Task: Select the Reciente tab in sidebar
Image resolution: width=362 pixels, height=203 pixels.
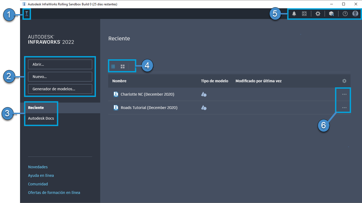Action: pos(60,108)
